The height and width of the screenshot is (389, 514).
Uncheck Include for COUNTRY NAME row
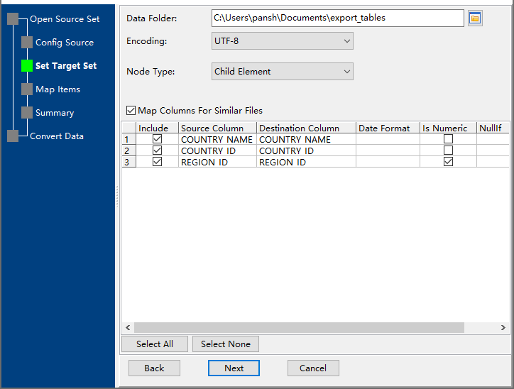click(x=157, y=139)
